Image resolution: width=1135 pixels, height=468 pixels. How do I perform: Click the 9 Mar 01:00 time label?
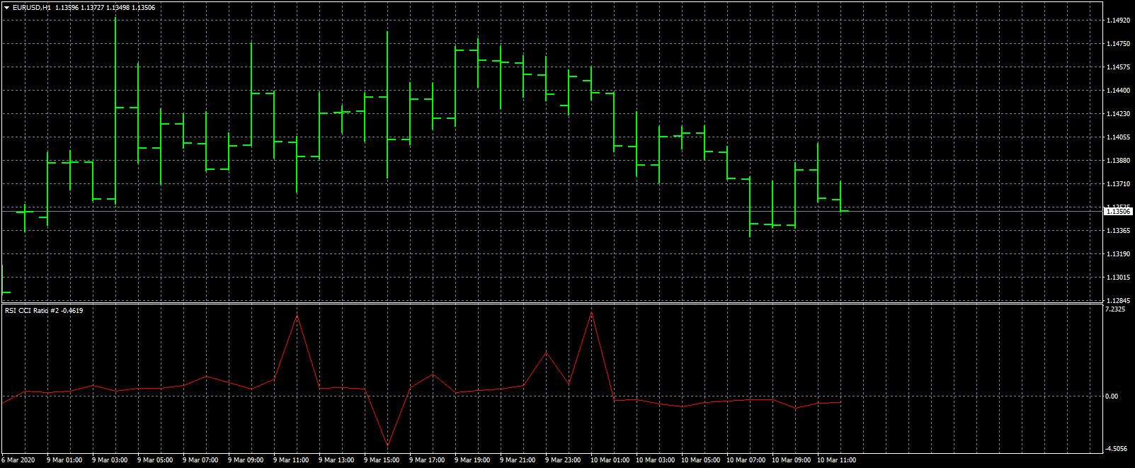[x=64, y=460]
